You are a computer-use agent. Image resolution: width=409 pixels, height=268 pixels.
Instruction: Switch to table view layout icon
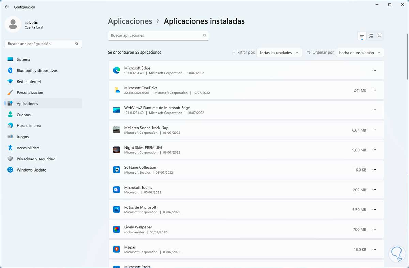379,35
